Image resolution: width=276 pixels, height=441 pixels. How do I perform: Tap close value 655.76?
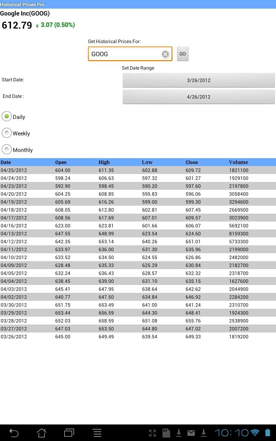193,321
